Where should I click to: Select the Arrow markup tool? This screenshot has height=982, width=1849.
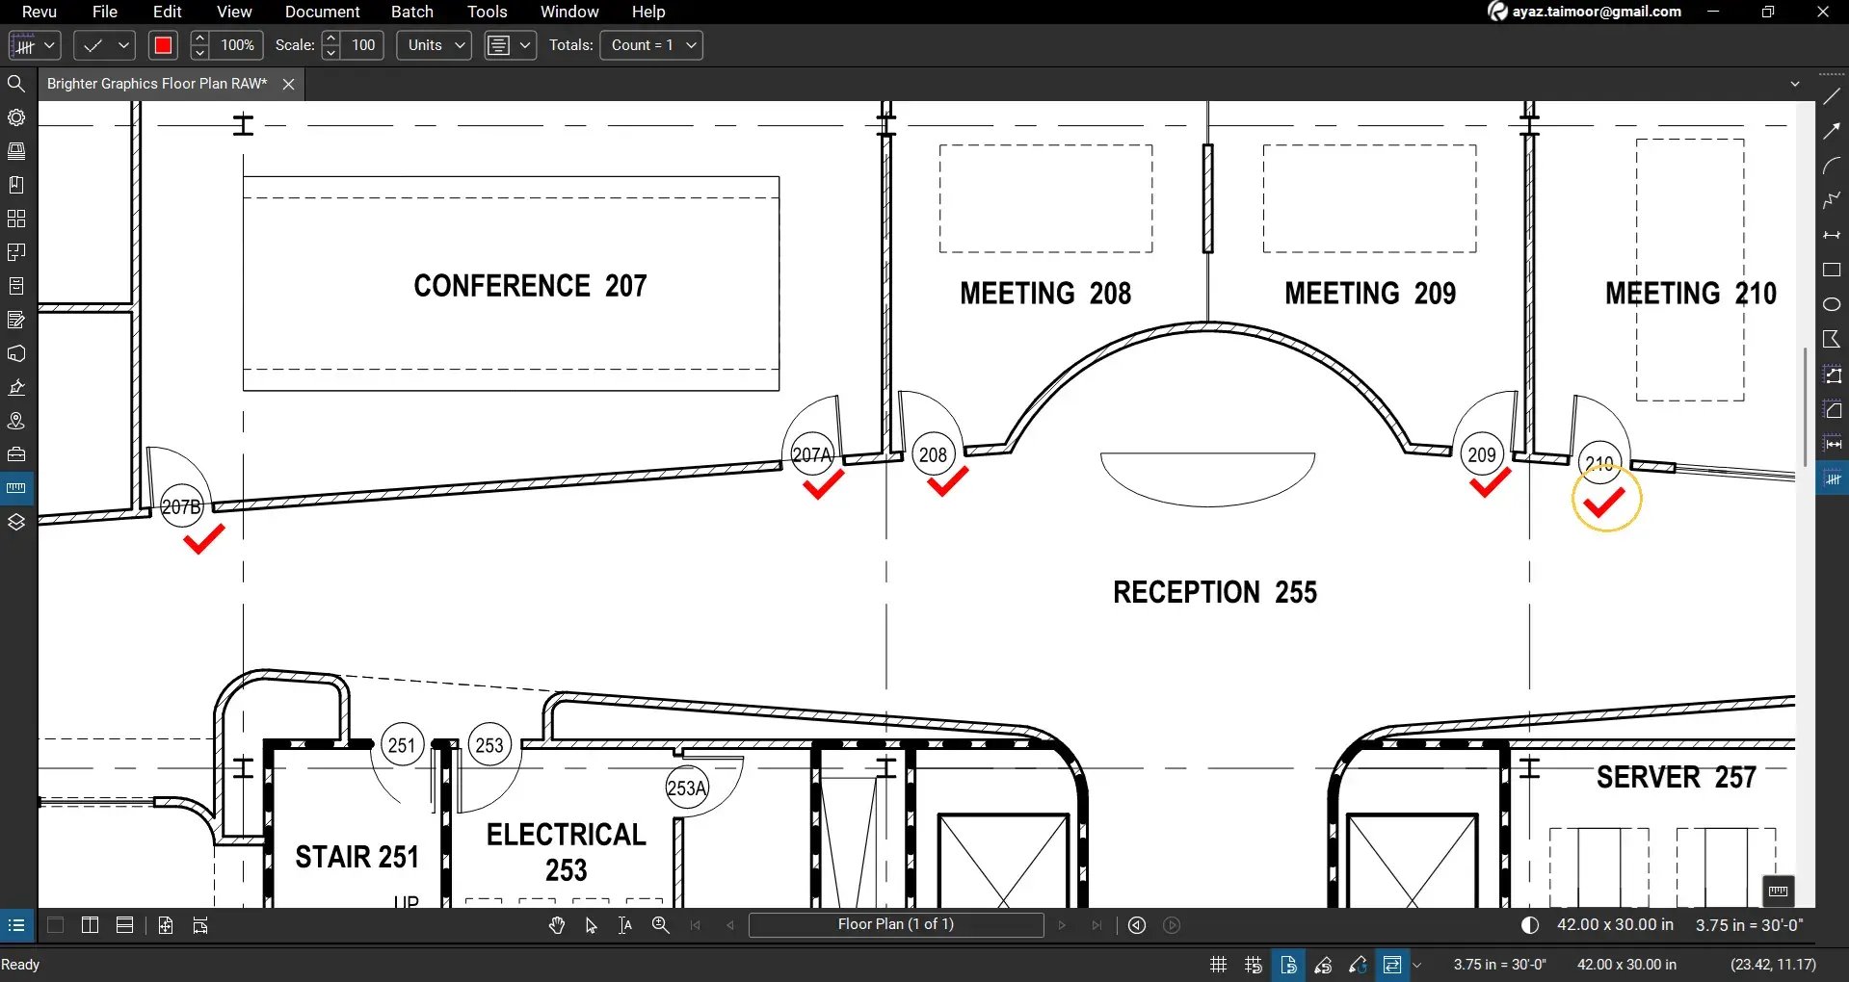pyautogui.click(x=1832, y=131)
